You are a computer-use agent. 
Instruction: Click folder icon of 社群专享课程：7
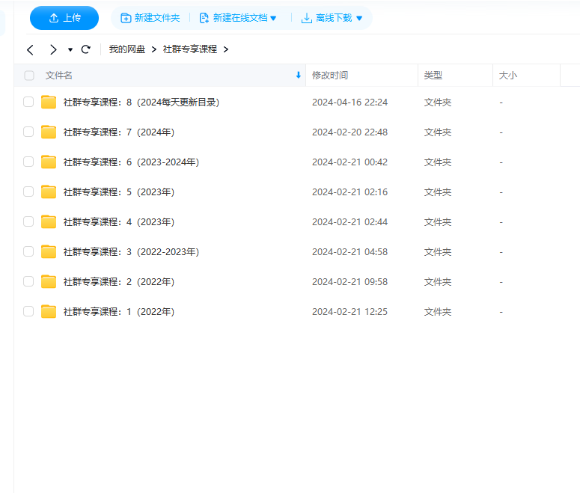(49, 132)
